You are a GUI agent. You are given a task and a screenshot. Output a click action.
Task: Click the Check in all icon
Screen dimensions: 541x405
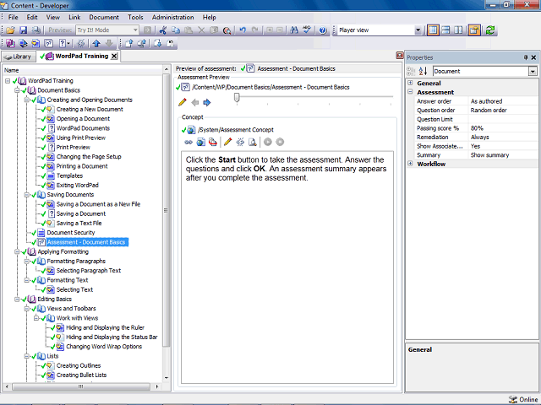tap(141, 43)
